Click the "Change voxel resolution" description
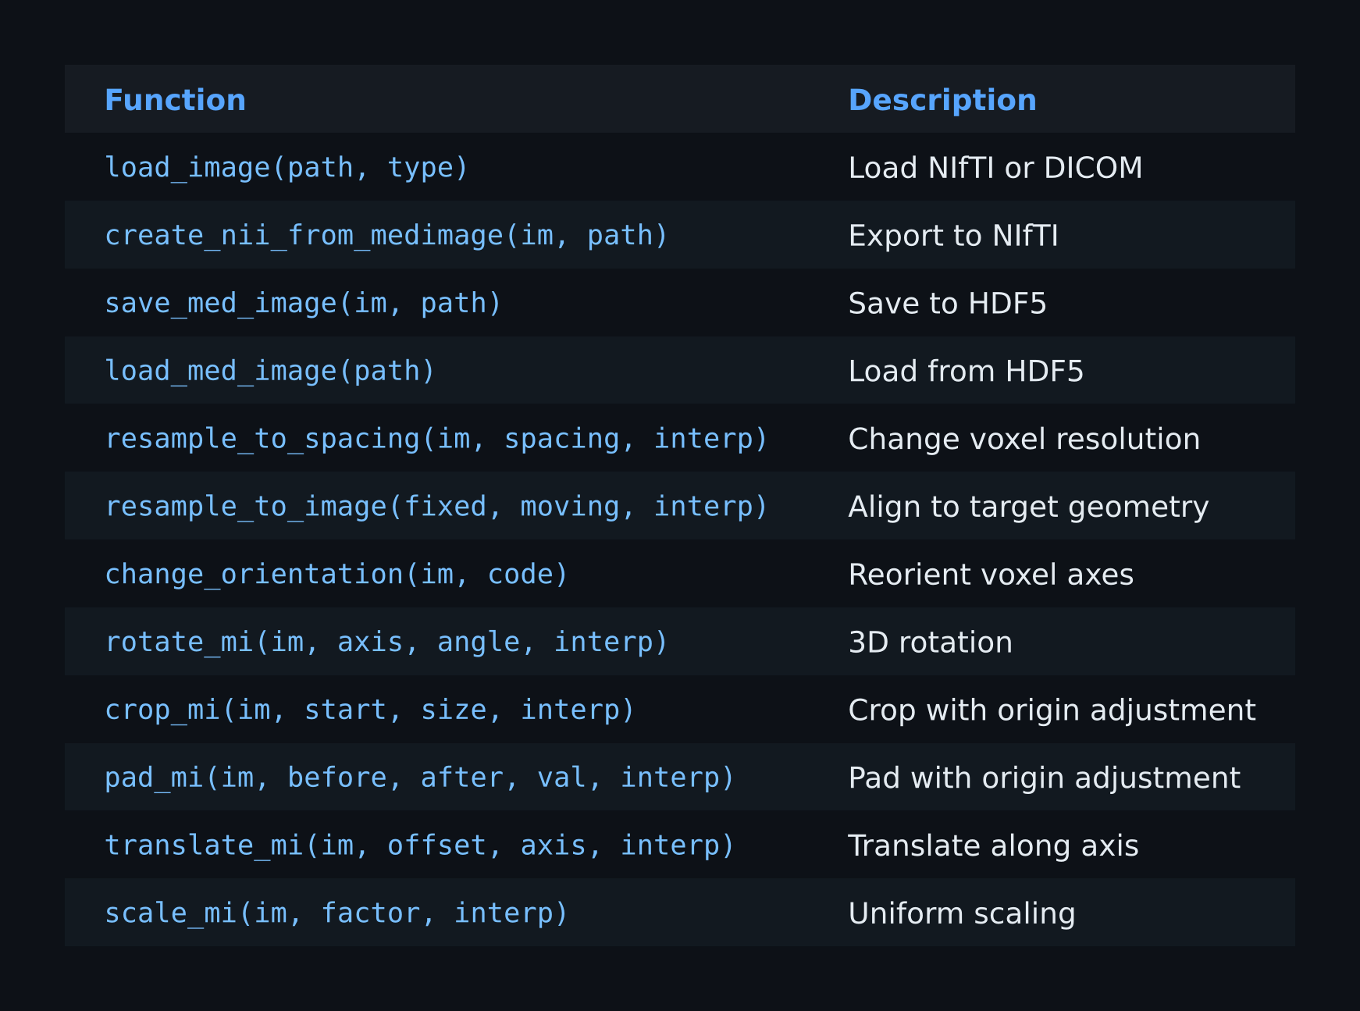Image resolution: width=1360 pixels, height=1011 pixels. click(x=1024, y=439)
